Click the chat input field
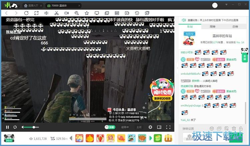 [x=206, y=137]
